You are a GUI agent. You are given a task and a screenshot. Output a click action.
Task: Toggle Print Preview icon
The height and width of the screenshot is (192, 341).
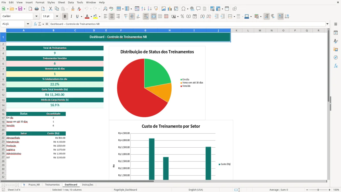click(x=43, y=9)
